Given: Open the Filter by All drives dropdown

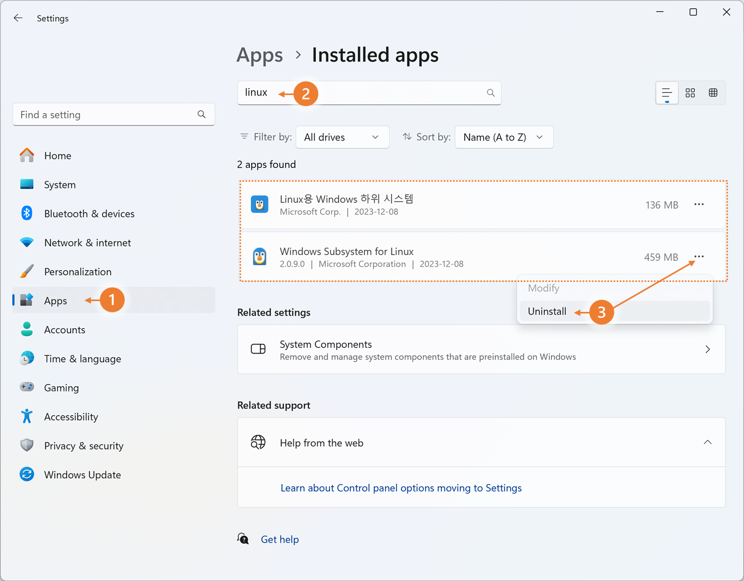Looking at the screenshot, I should 342,137.
